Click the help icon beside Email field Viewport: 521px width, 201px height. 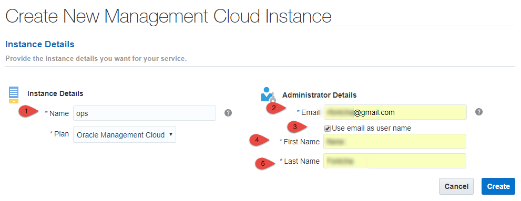click(x=479, y=112)
